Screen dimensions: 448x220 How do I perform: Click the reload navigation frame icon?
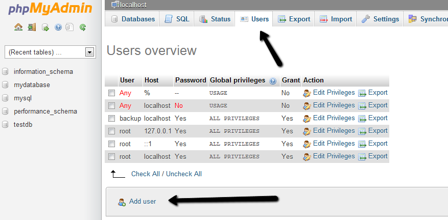[82, 27]
